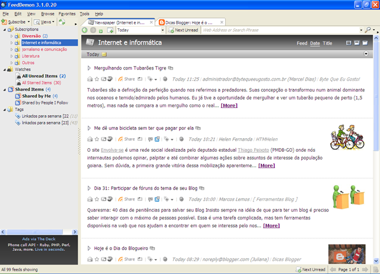The height and width of the screenshot is (274, 380).
Task: Collapse the Today group with round arrow button
Action: click(x=366, y=54)
